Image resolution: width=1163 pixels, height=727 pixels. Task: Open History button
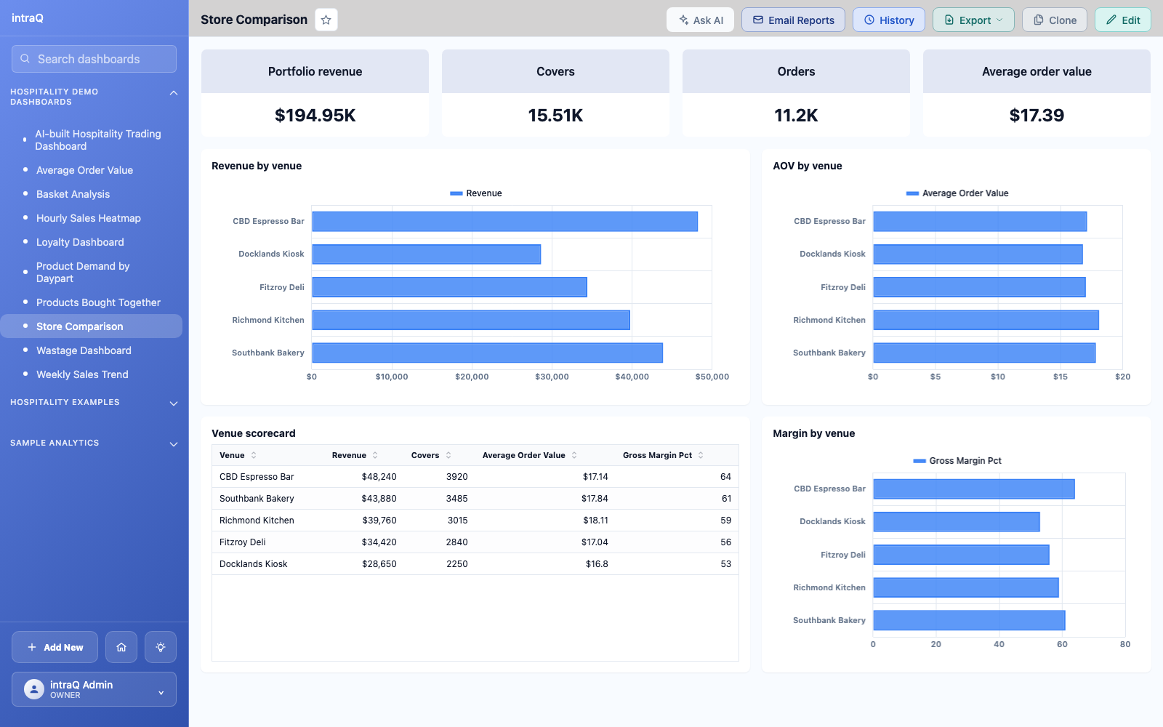pyautogui.click(x=889, y=20)
